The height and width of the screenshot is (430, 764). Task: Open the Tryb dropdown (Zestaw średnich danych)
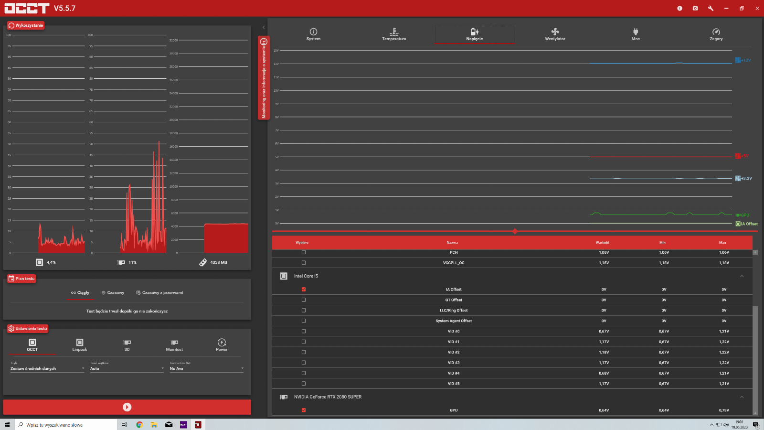point(47,368)
